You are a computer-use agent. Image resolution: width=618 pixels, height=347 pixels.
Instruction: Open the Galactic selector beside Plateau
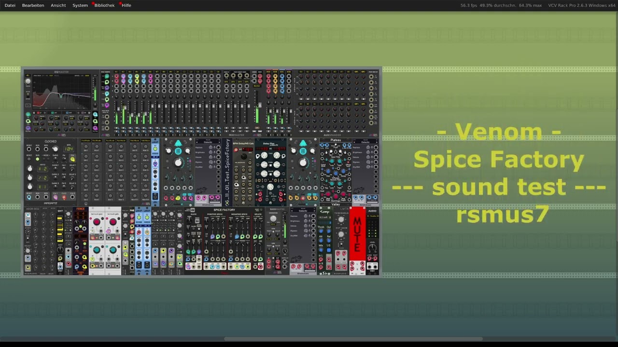point(365,142)
